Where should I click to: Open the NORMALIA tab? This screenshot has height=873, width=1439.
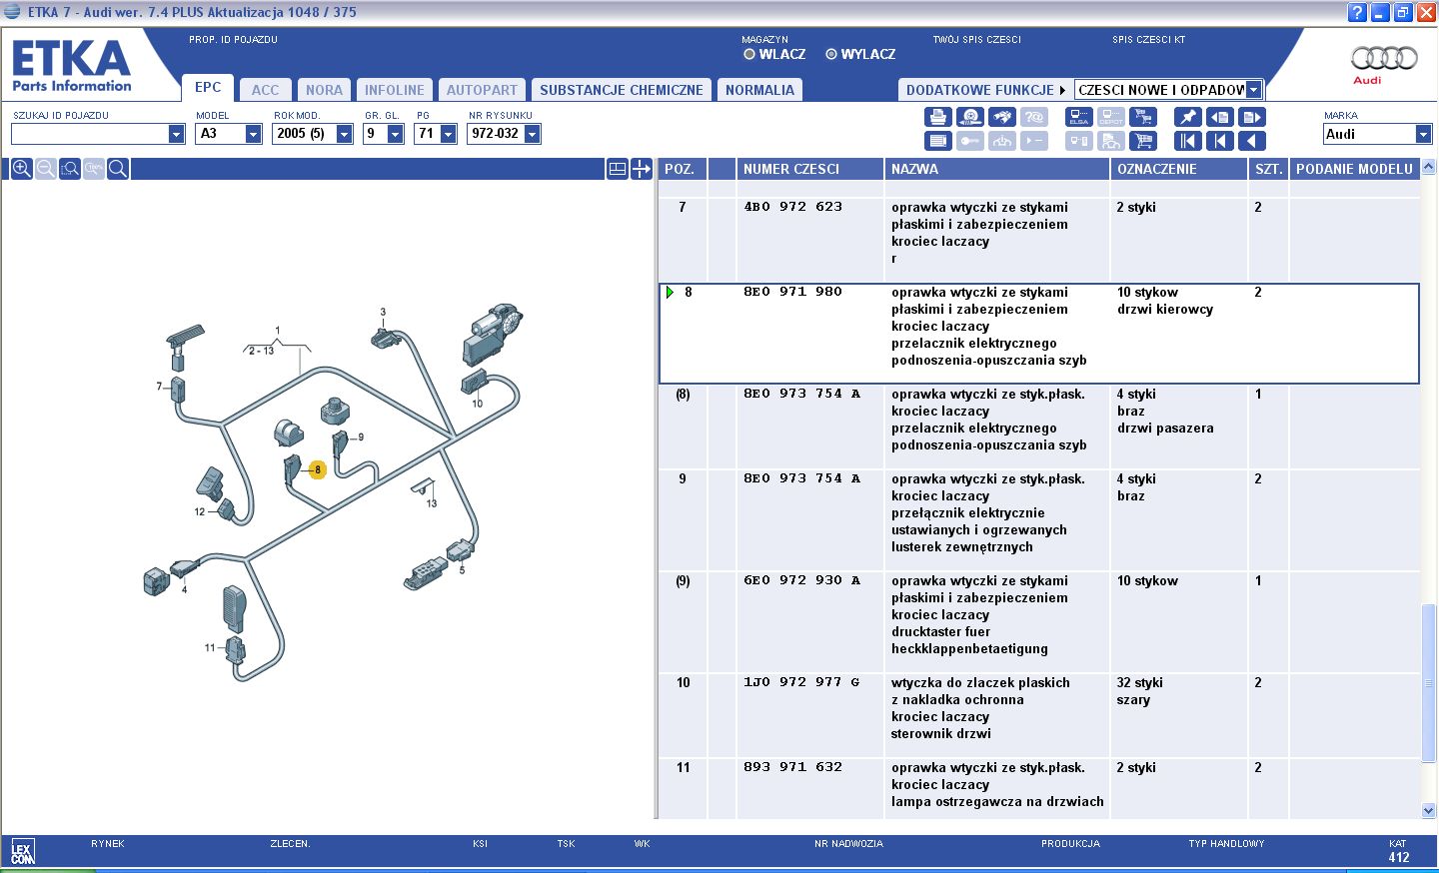pyautogui.click(x=759, y=90)
